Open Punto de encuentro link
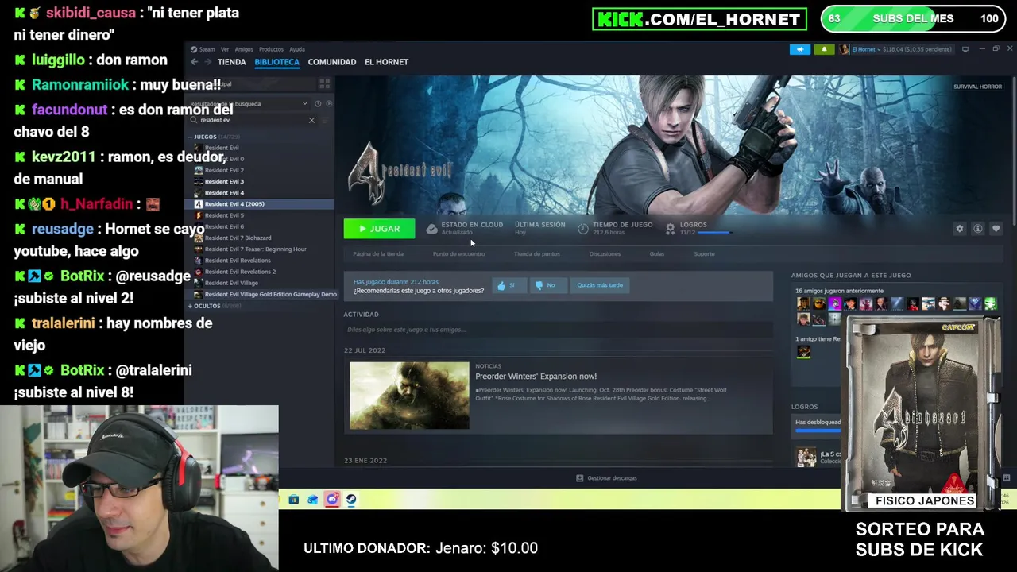Image resolution: width=1017 pixels, height=572 pixels. click(x=458, y=254)
